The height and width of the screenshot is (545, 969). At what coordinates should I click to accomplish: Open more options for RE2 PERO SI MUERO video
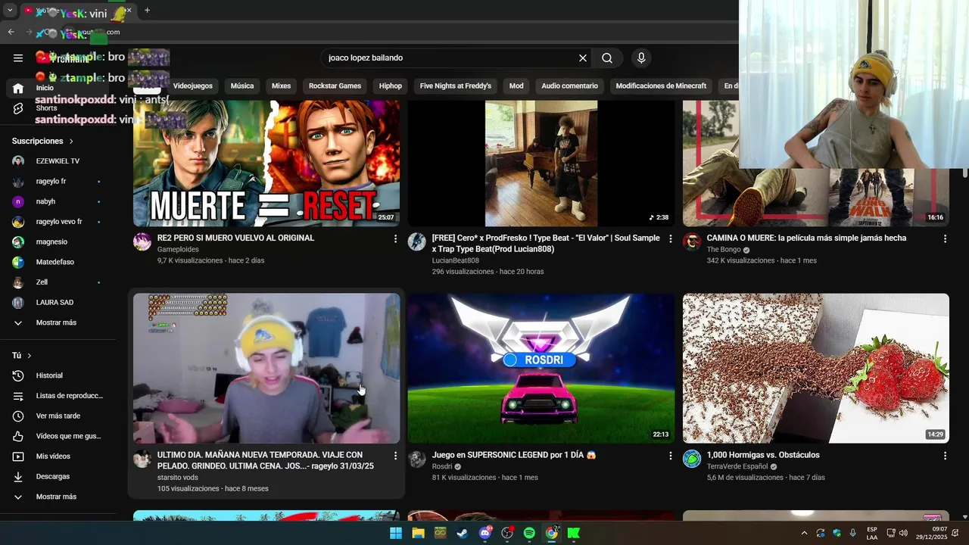tap(395, 238)
